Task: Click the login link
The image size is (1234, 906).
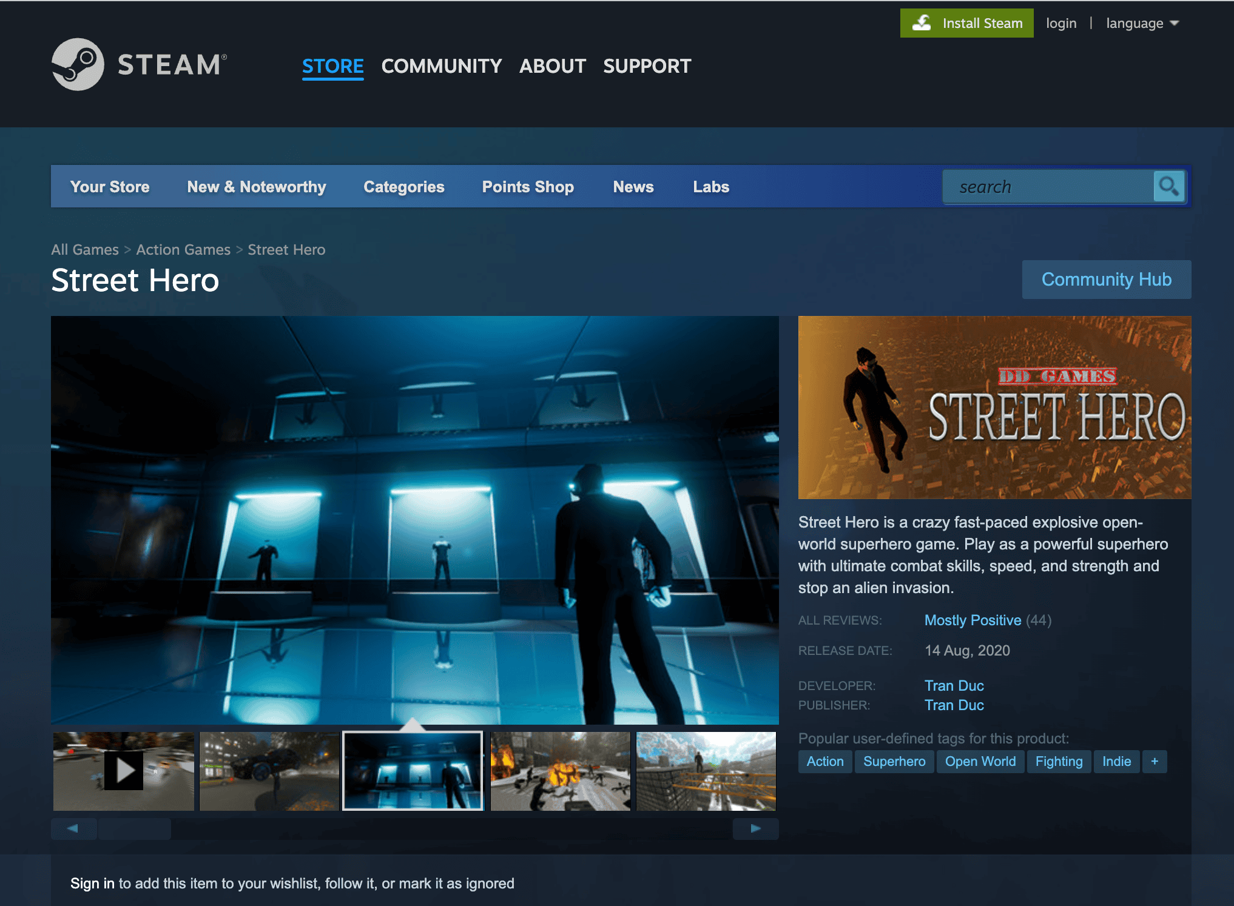Action: coord(1061,23)
